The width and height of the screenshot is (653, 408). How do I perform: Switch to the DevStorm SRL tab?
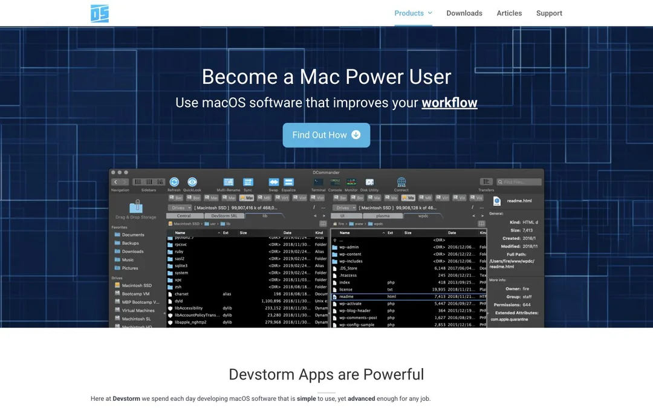(224, 216)
